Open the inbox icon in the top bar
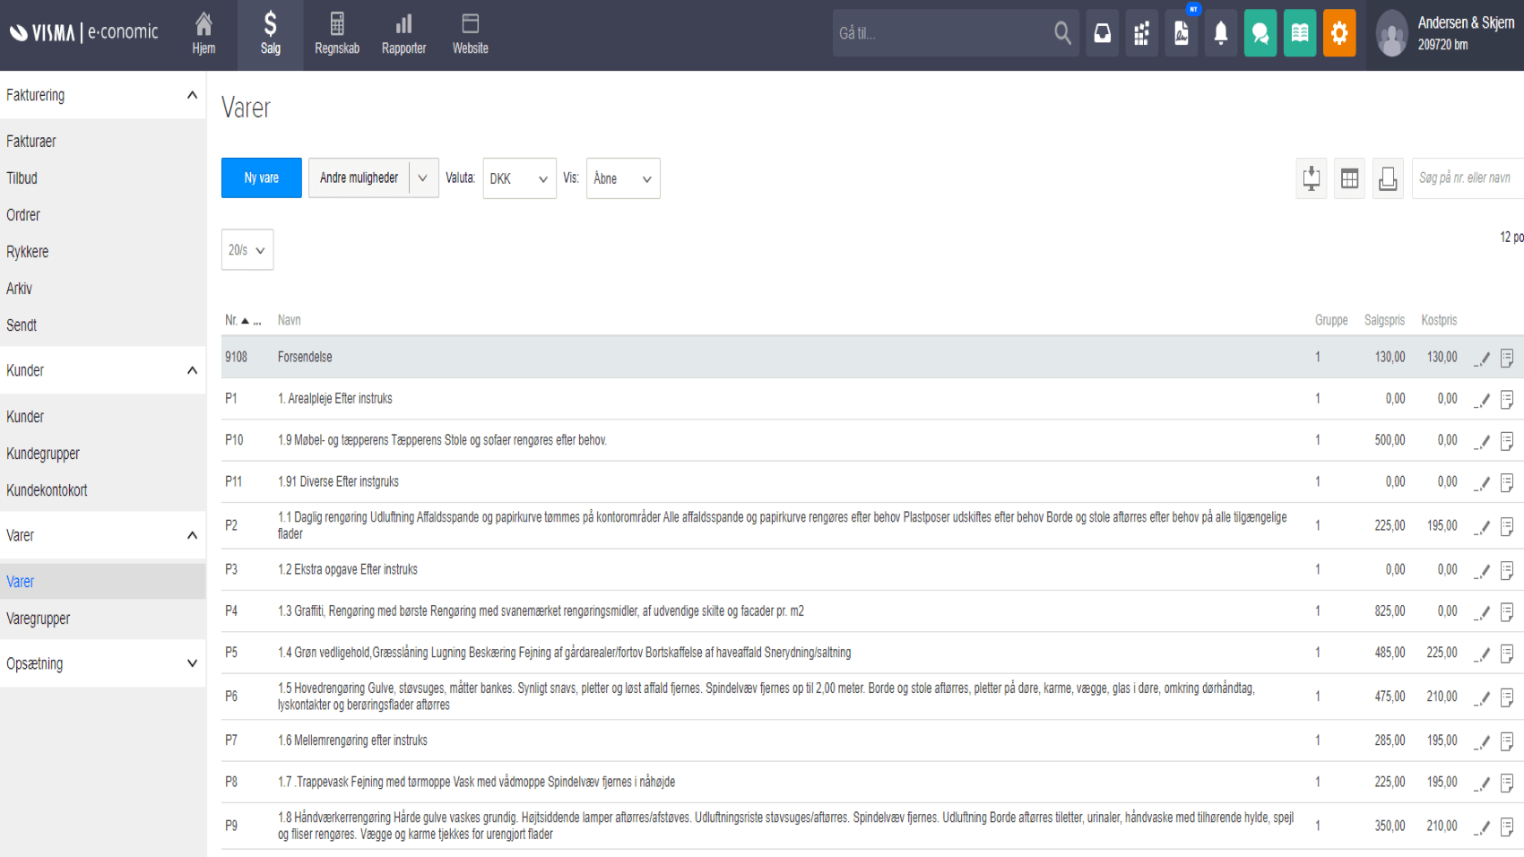 tap(1102, 32)
